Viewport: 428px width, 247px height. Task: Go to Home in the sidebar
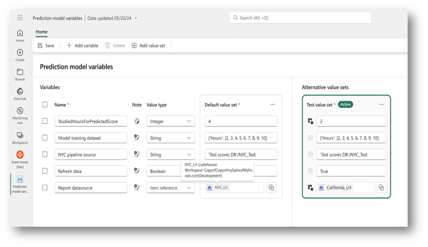pos(20,35)
